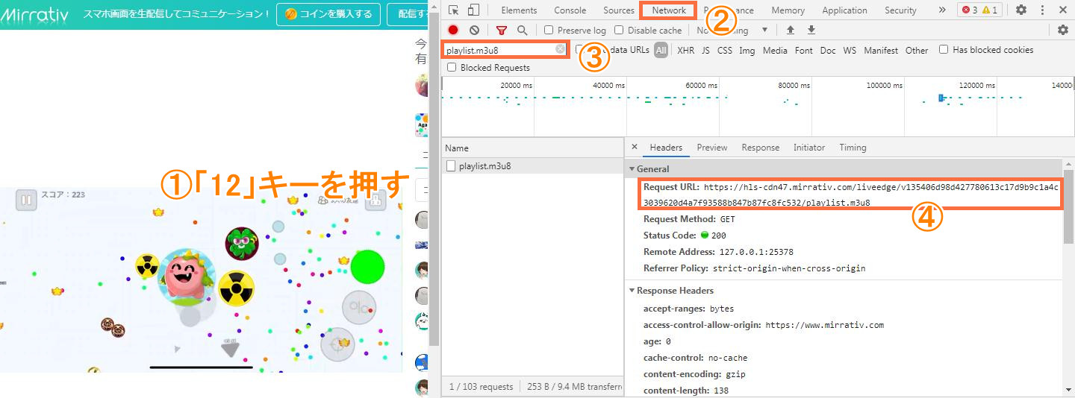Screen dimensions: 1075x398
Task: Tick the Blocked Requests checkbox
Action: click(x=451, y=68)
